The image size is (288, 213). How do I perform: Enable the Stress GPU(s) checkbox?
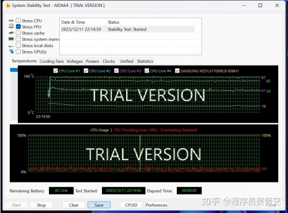tap(18, 52)
